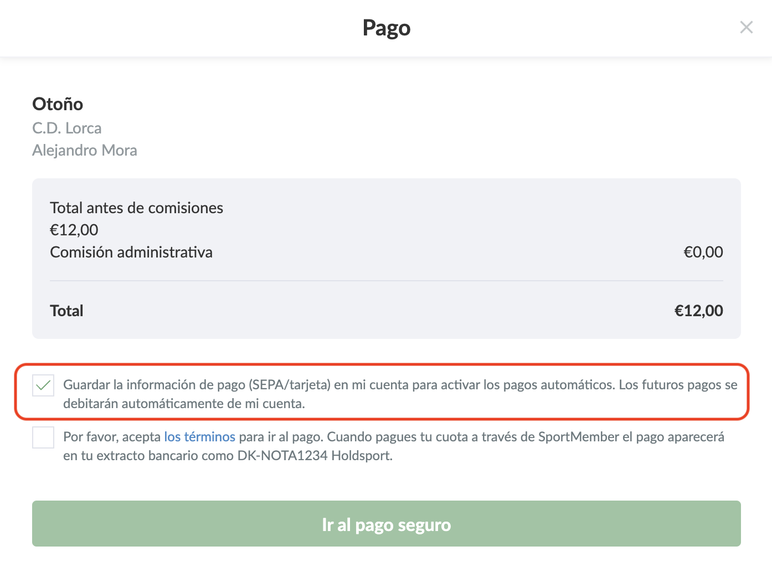Click the €12,00 amount under 'Total antes de comisiones'
Viewport: 772px width, 577px height.
[74, 230]
